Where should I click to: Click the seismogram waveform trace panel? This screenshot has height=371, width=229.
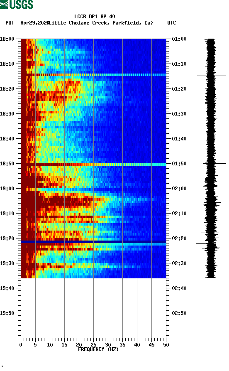(211, 158)
